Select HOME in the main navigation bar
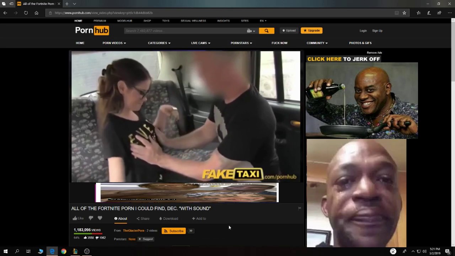The height and width of the screenshot is (256, 455). [x=80, y=43]
